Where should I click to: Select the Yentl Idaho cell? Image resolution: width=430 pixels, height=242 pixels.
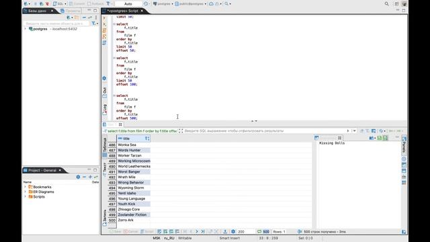click(134, 193)
